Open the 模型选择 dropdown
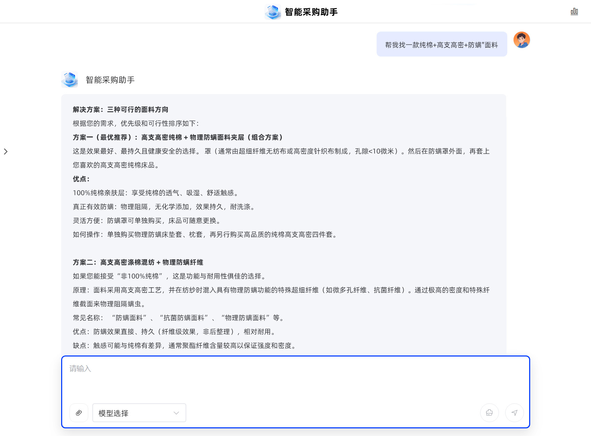The image size is (591, 436). [x=139, y=413]
